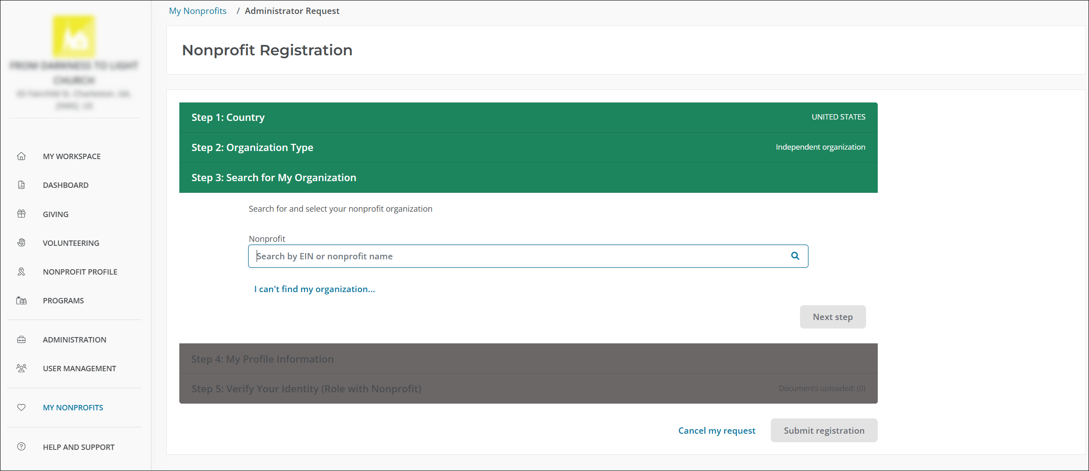1089x471 pixels.
Task: Click the Volunteering hand icon
Action: tap(21, 243)
